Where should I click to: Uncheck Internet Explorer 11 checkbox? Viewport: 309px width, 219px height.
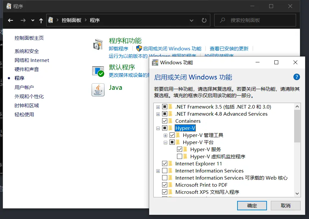(x=165, y=163)
